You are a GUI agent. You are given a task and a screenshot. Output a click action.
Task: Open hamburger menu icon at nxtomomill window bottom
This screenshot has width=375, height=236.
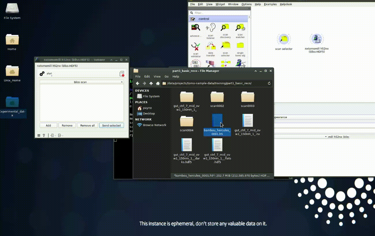39,135
